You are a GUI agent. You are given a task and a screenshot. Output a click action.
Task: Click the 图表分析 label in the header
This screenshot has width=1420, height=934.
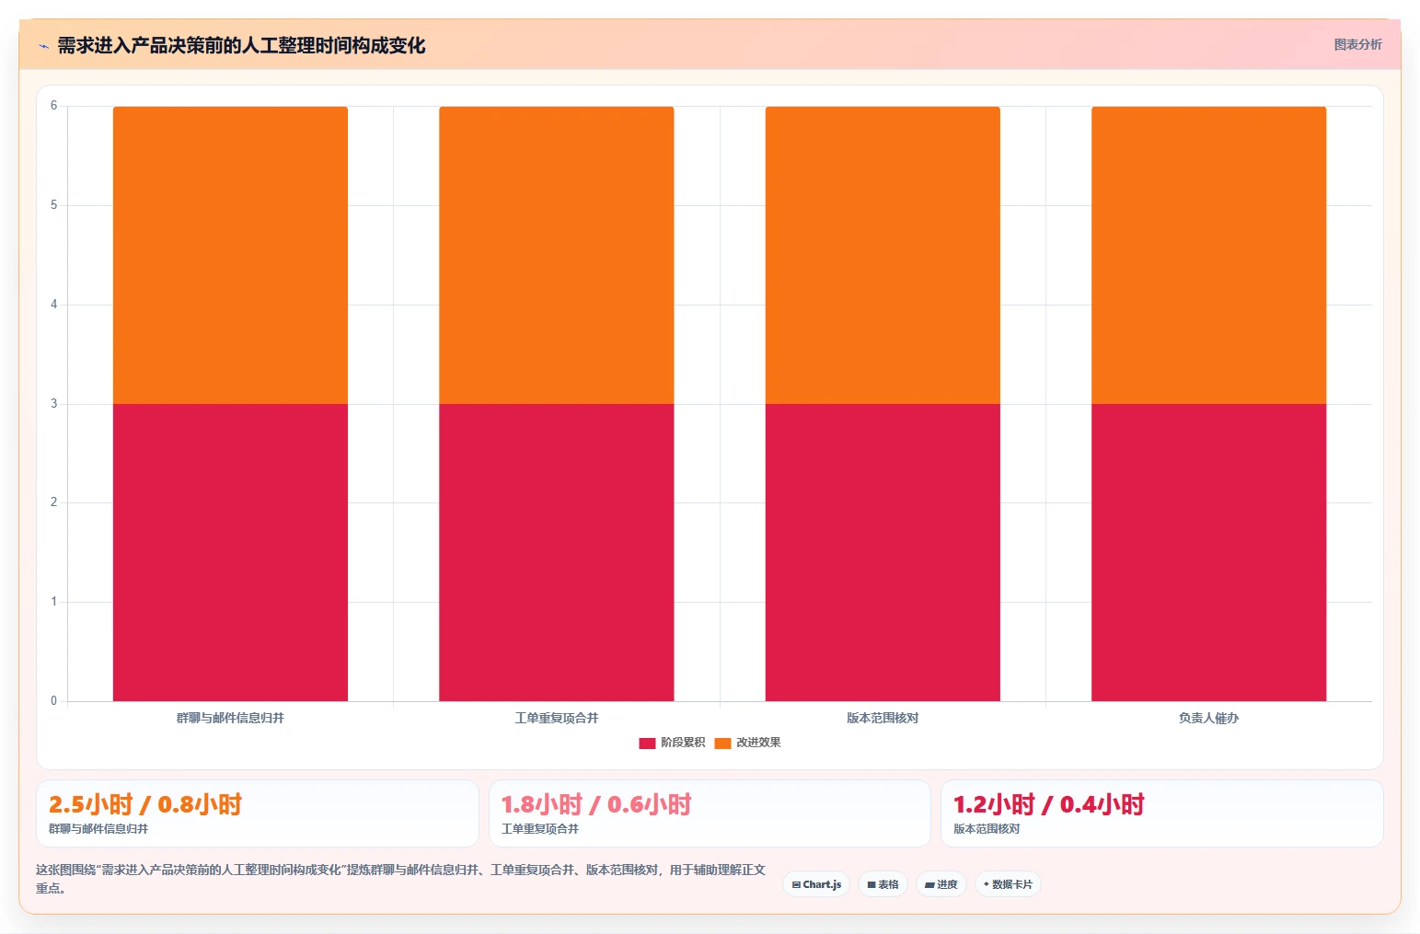click(1357, 44)
